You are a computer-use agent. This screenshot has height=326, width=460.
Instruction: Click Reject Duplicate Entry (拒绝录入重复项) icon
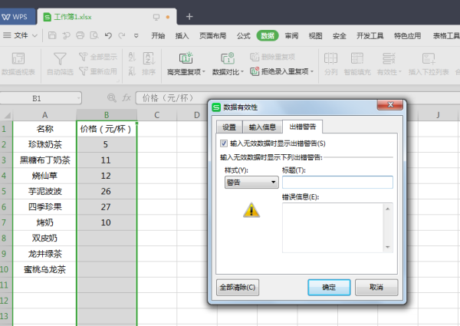click(255, 71)
